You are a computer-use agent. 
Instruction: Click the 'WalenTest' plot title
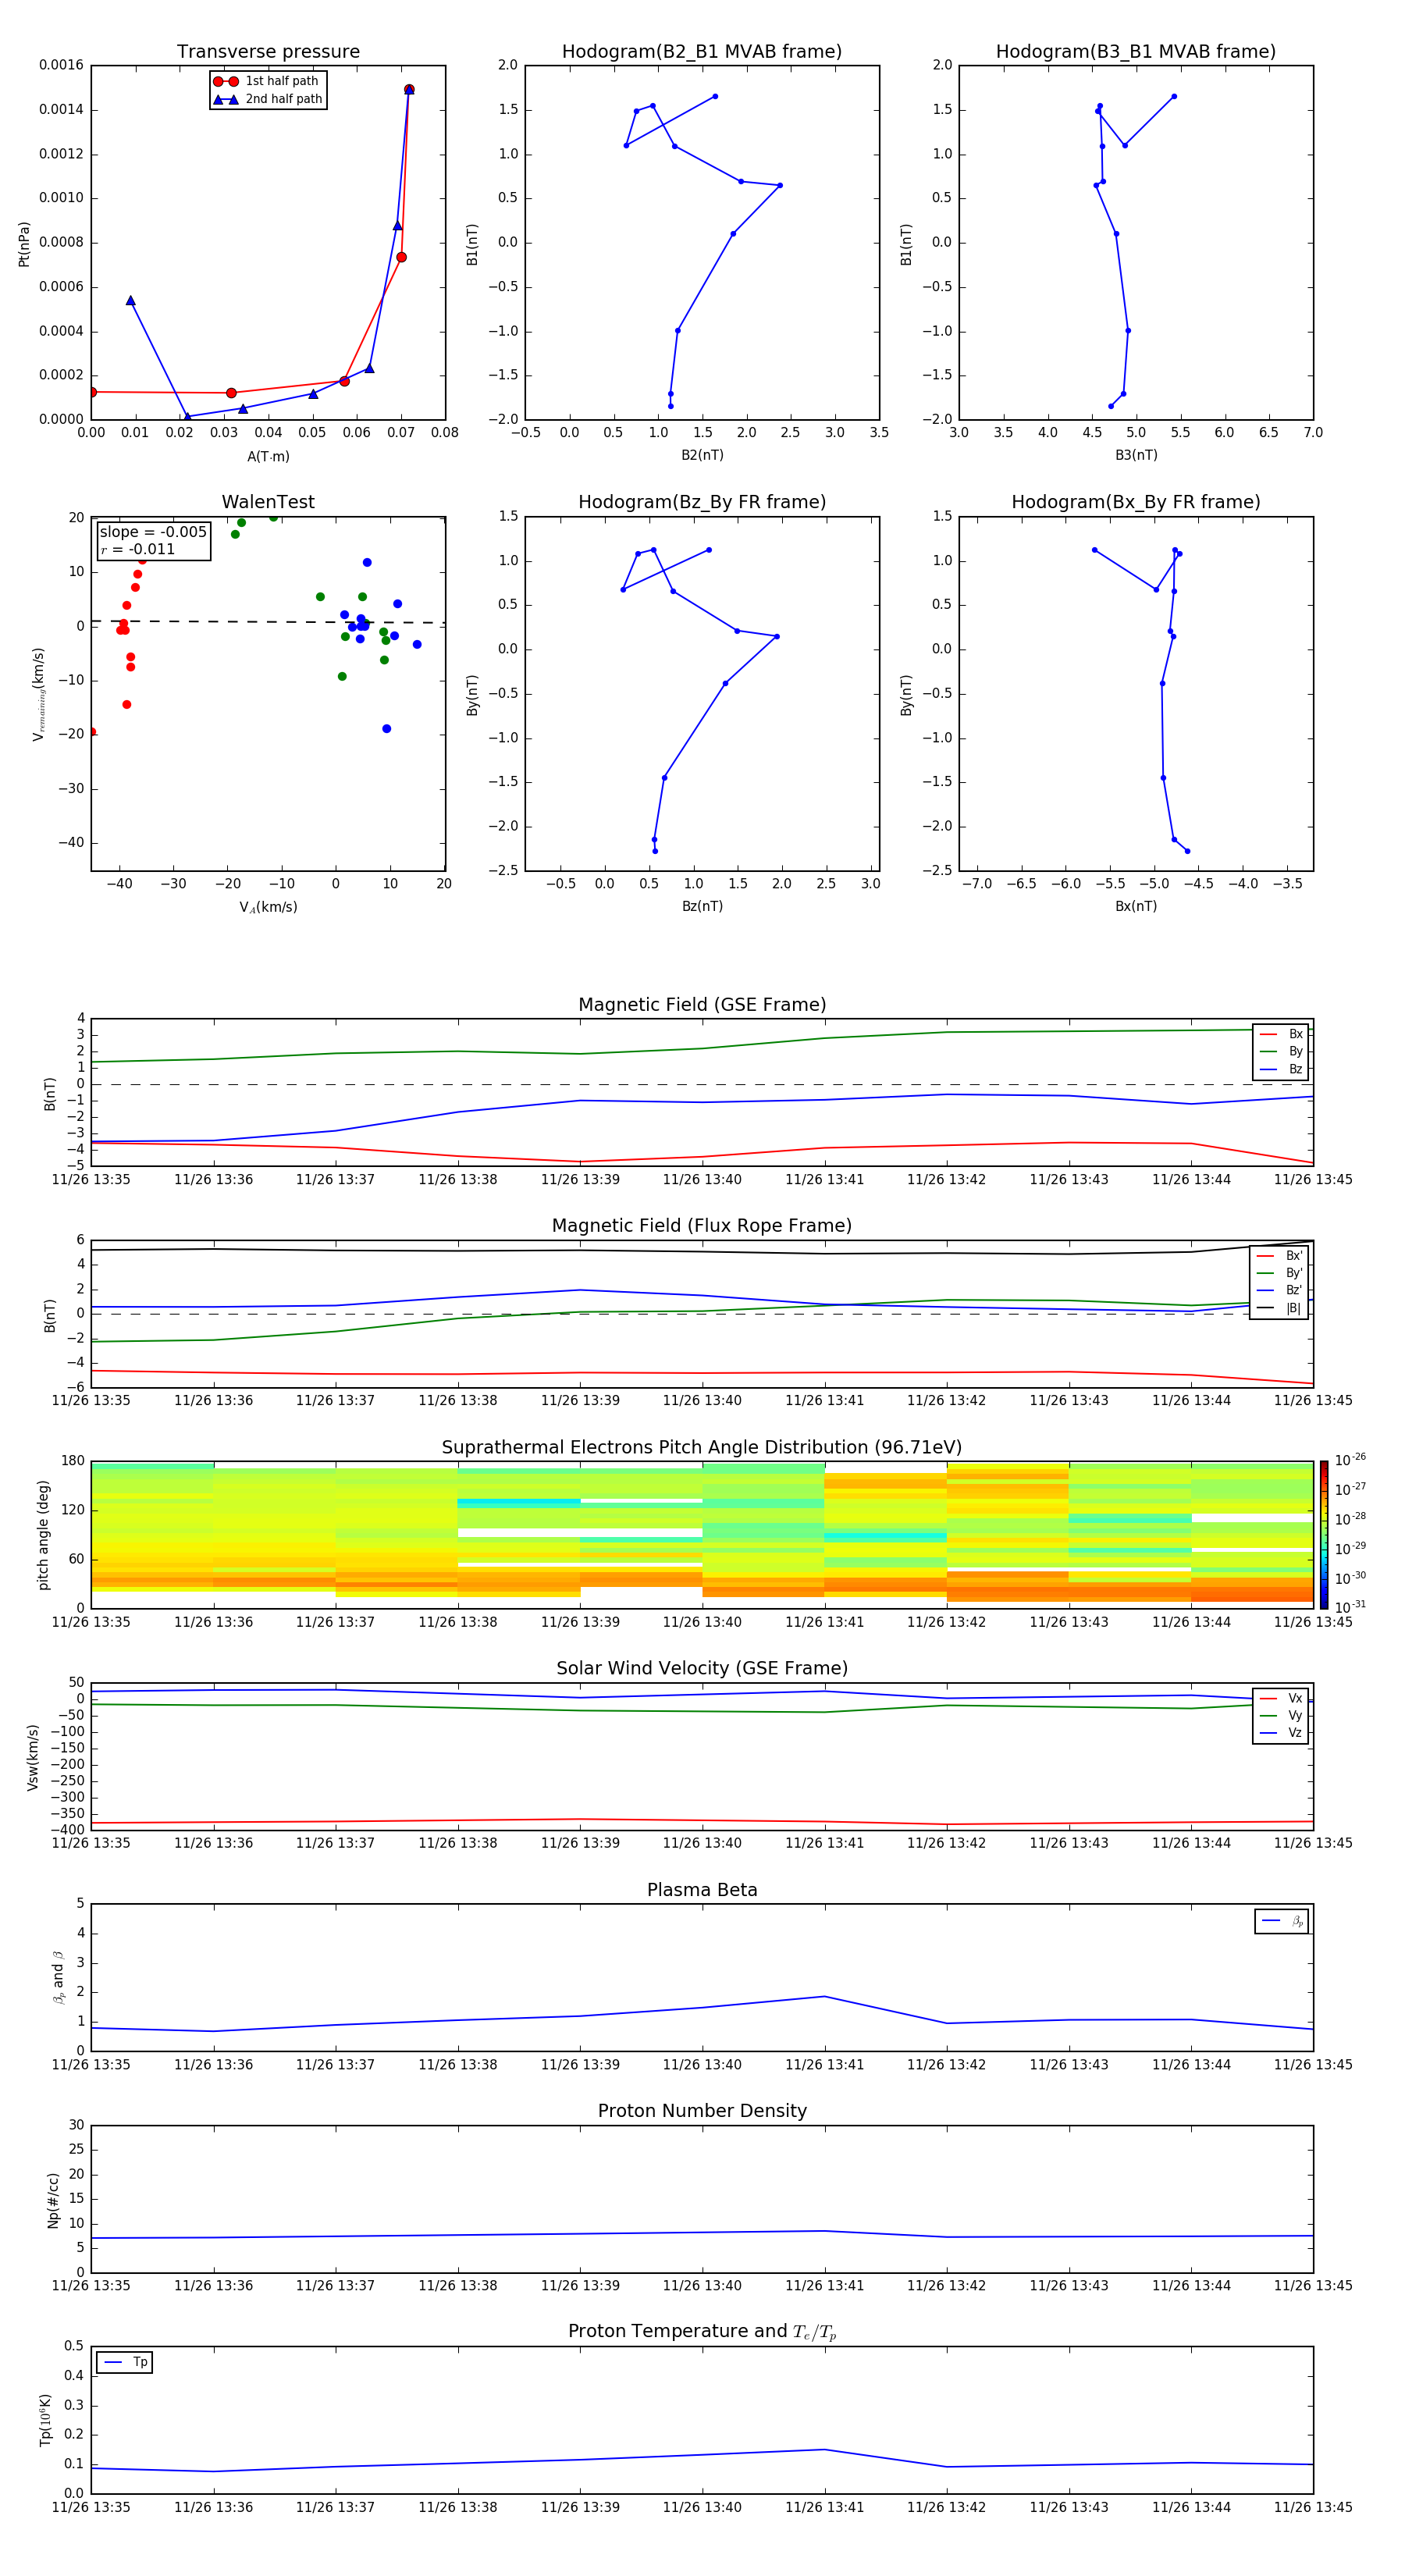[x=268, y=502]
